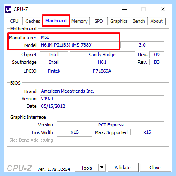This screenshot has height=176, width=176.
Task: Click the LPCIO label
Action: (x=30, y=71)
